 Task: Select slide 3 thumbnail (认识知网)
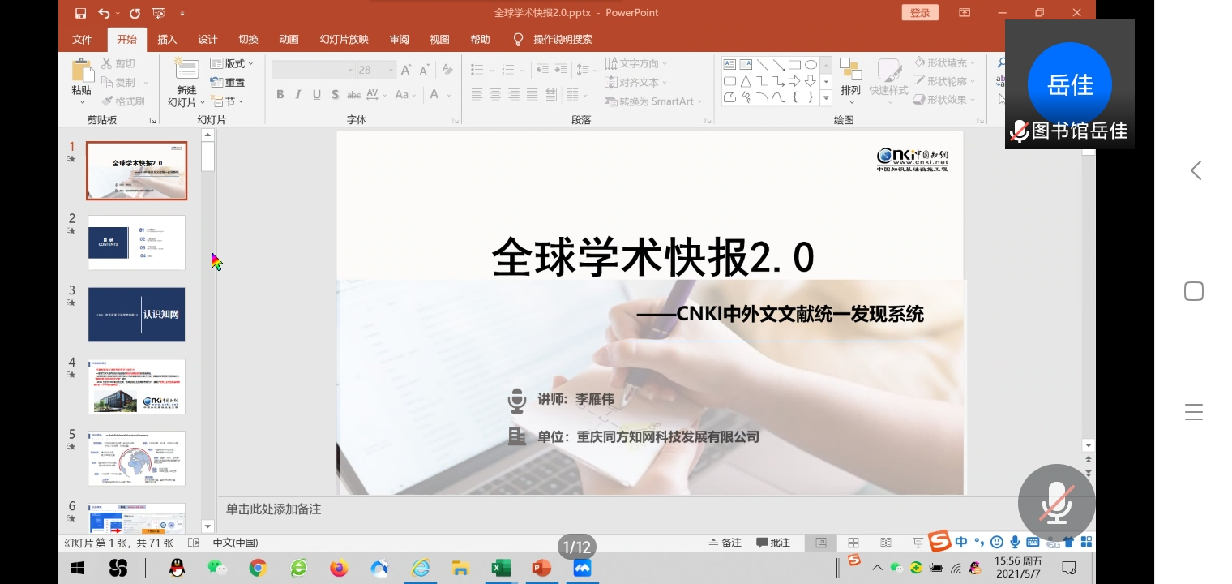point(137,315)
